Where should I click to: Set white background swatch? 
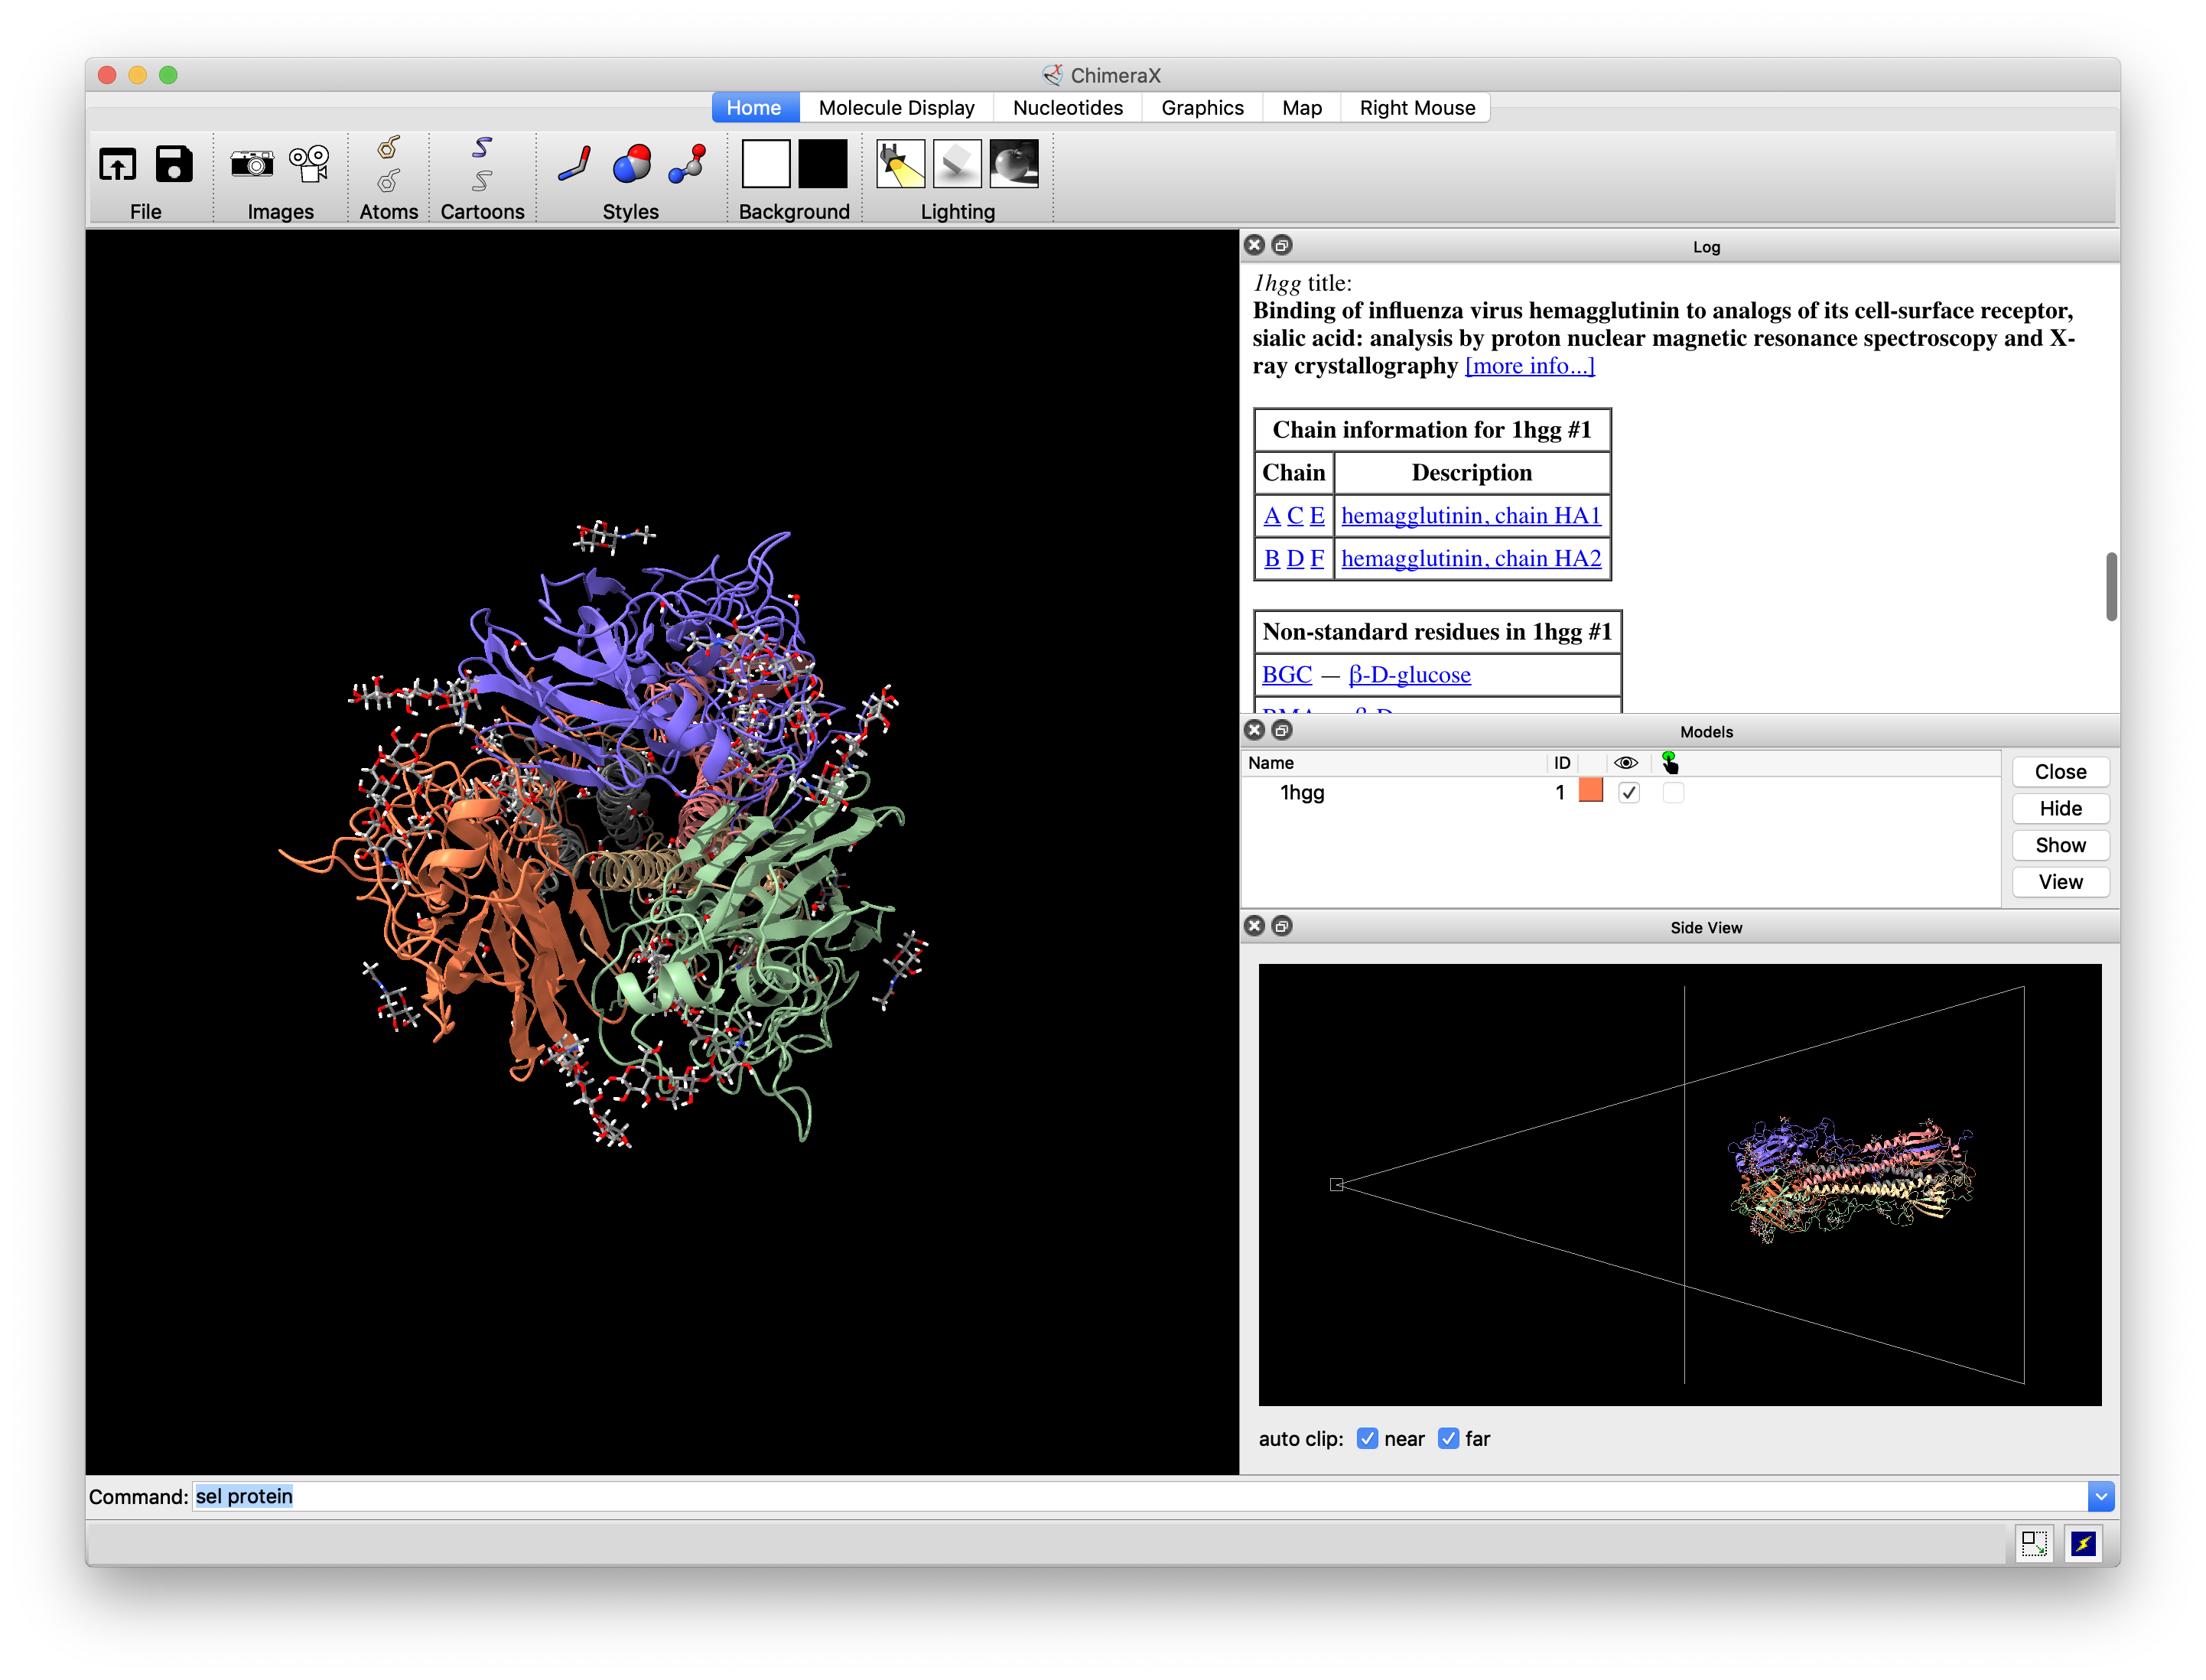(x=766, y=163)
